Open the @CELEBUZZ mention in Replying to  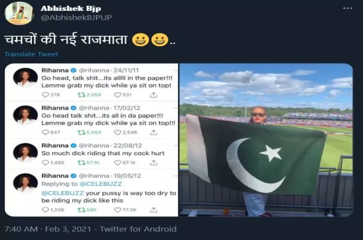point(101,184)
